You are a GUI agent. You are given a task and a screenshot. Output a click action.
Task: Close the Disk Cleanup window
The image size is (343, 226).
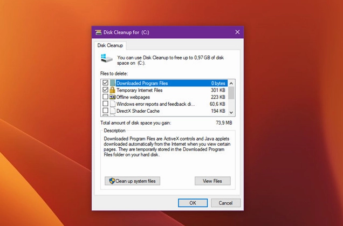[x=237, y=32]
